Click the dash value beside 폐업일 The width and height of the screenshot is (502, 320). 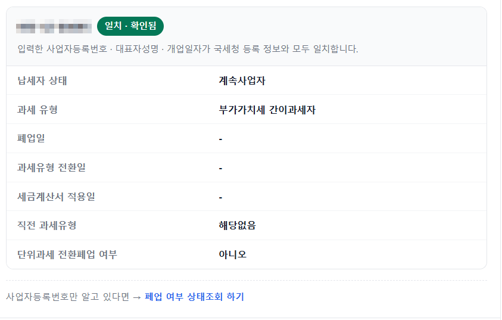(220, 139)
